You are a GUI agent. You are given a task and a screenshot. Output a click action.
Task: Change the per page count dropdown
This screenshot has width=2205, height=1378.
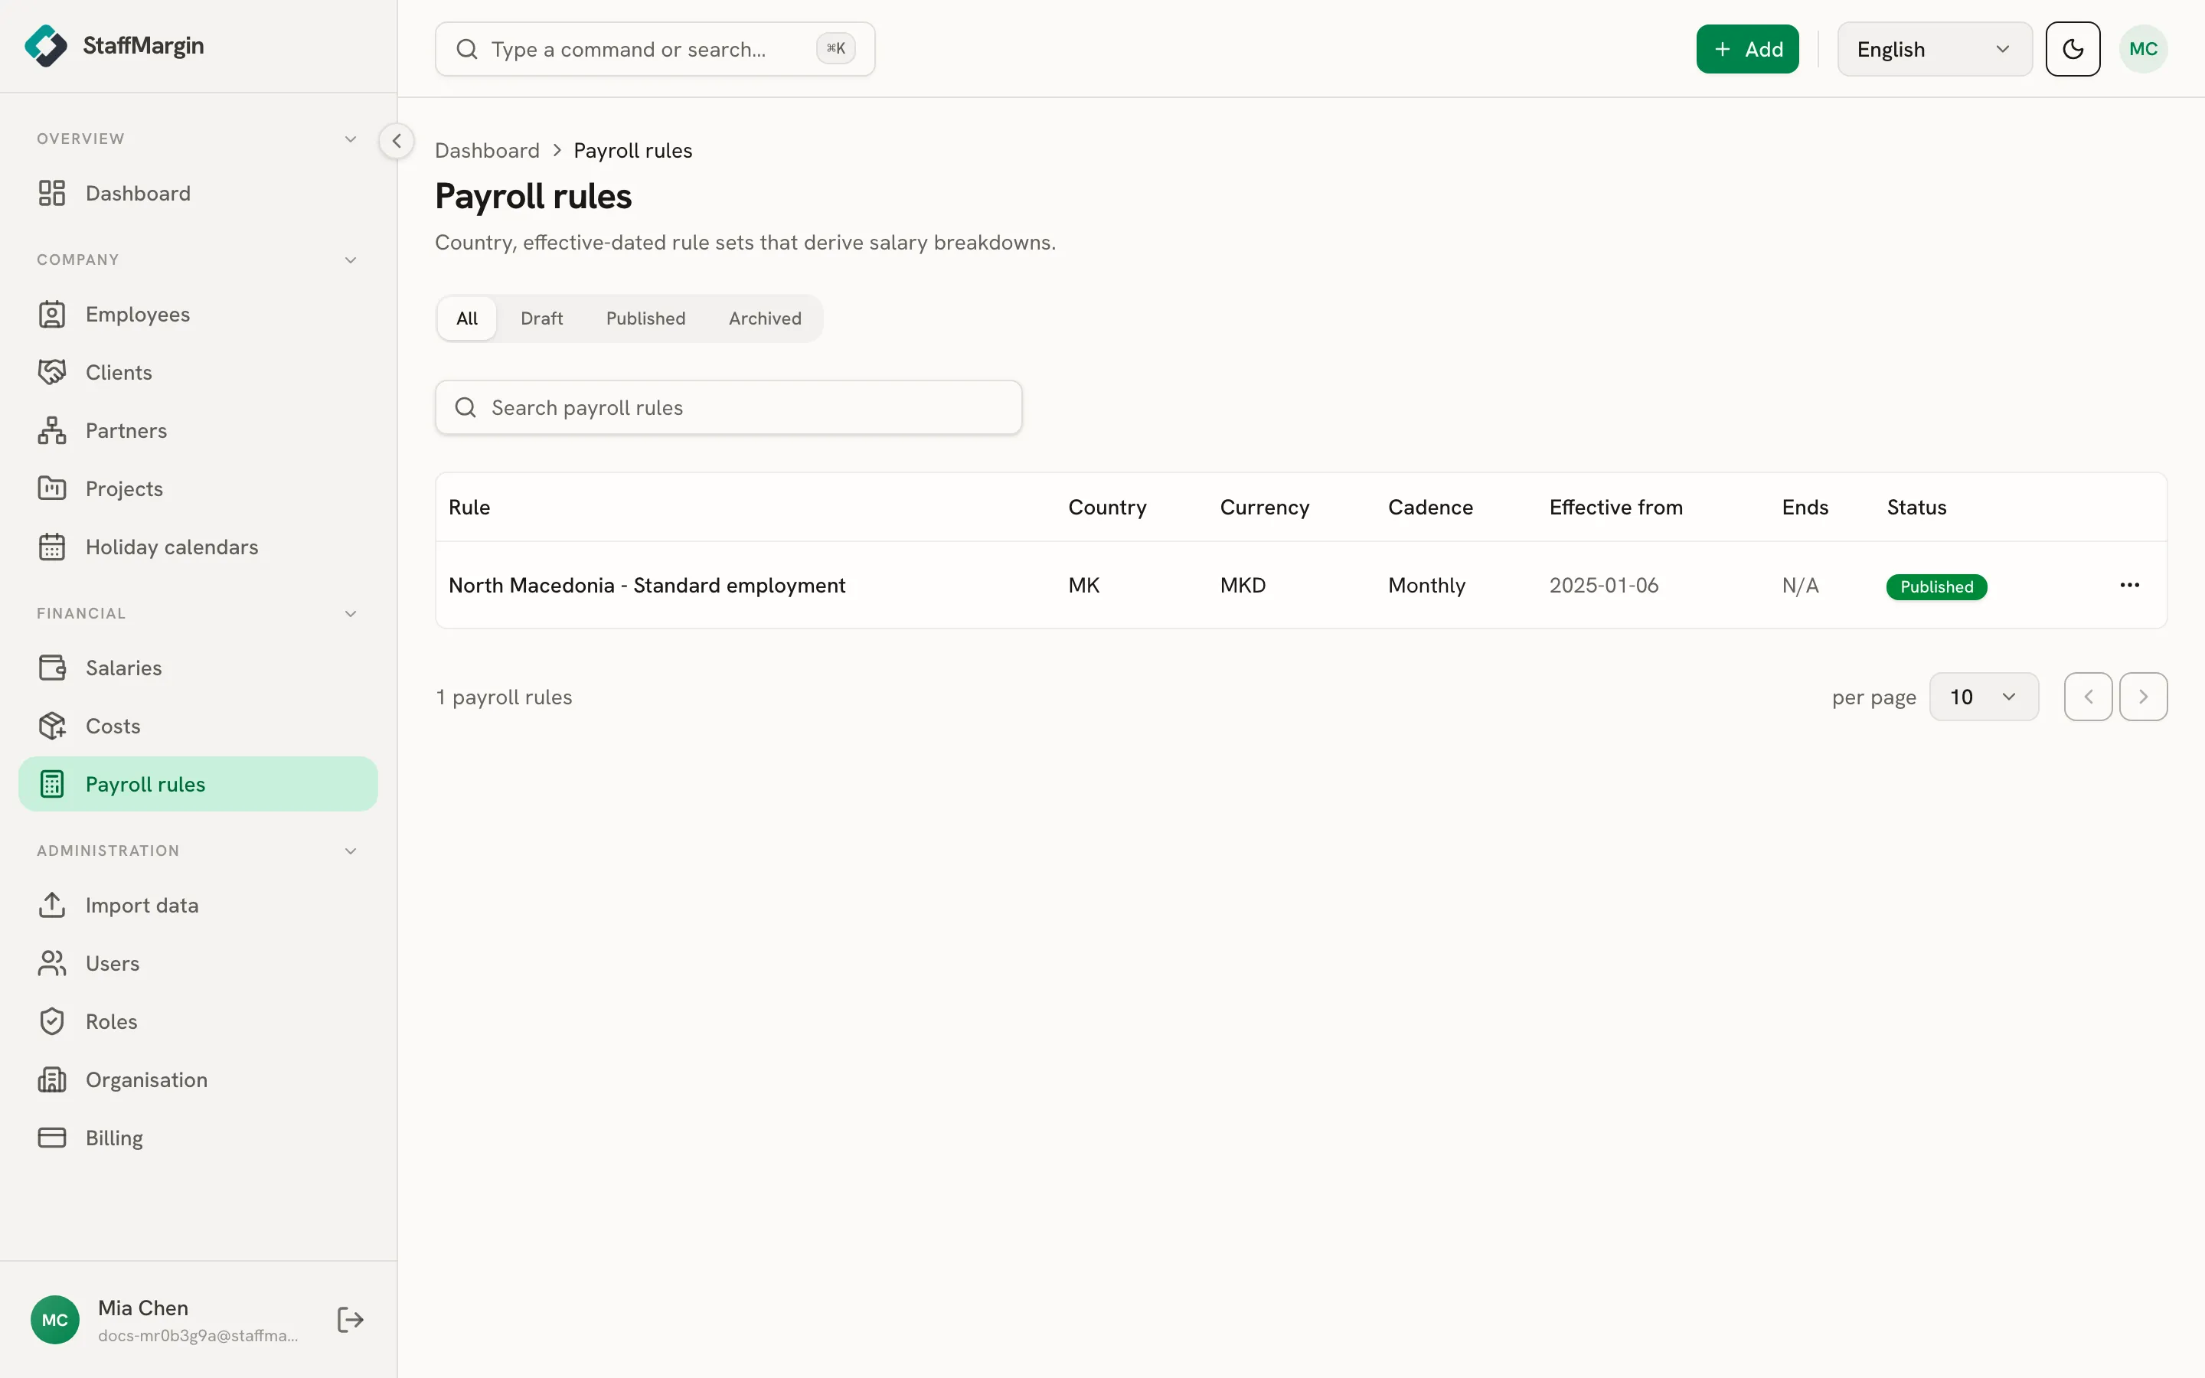pos(1984,697)
